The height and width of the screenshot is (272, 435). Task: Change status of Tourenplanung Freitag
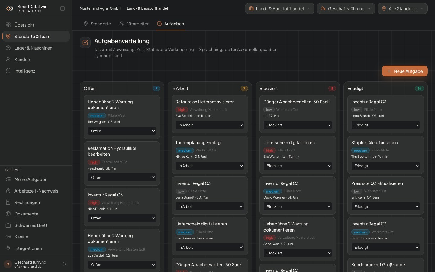(x=210, y=166)
